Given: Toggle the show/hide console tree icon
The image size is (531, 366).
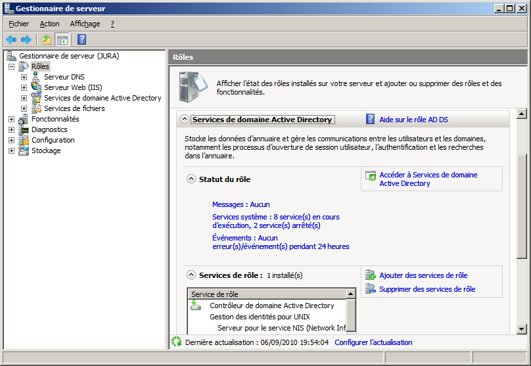Looking at the screenshot, I should pos(62,39).
